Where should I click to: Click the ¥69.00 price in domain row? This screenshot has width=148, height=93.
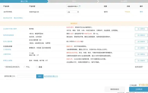point(127,12)
